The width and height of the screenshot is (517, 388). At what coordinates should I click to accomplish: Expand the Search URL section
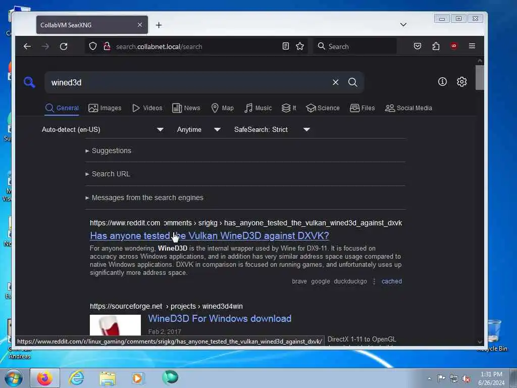108,174
